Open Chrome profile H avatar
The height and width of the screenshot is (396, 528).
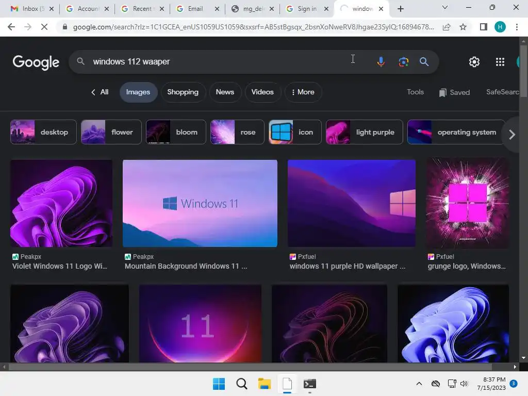[x=500, y=27]
